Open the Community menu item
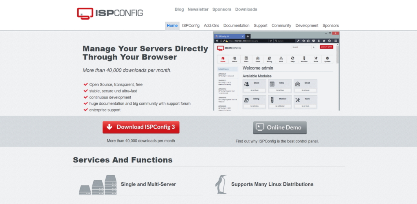 tap(281, 26)
